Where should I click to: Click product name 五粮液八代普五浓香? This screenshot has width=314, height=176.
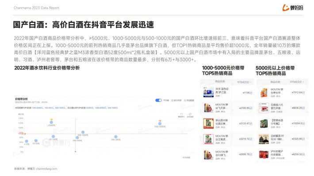(x=277, y=106)
